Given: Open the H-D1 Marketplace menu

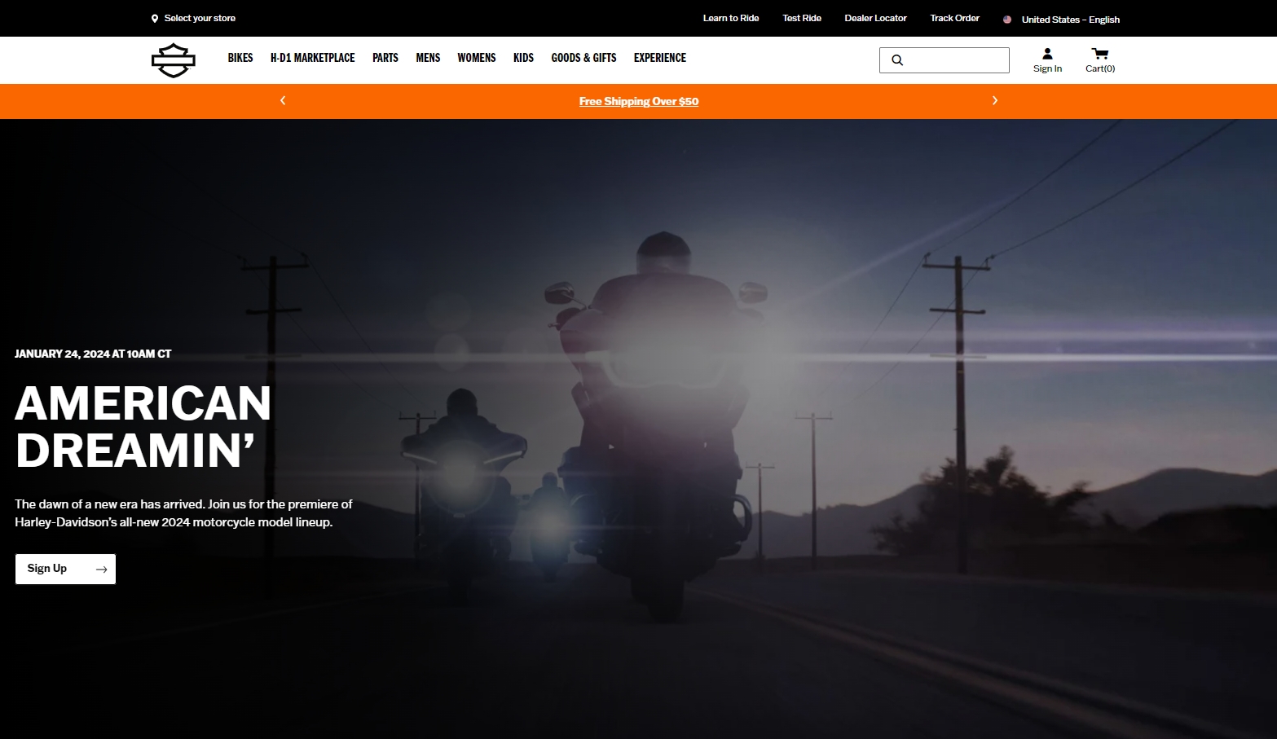Looking at the screenshot, I should (x=313, y=58).
